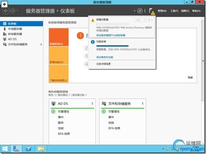
Task: Click 隐藏 to hide welcome tile
Action: (190, 77)
